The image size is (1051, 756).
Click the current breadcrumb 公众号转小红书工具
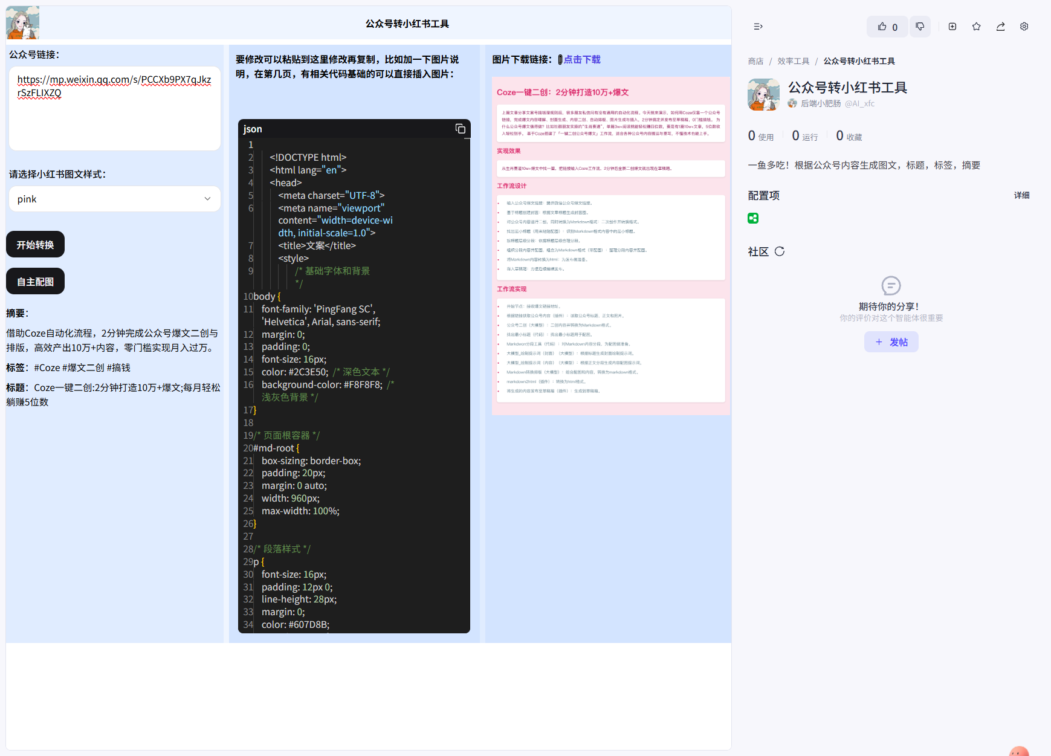[x=859, y=61]
